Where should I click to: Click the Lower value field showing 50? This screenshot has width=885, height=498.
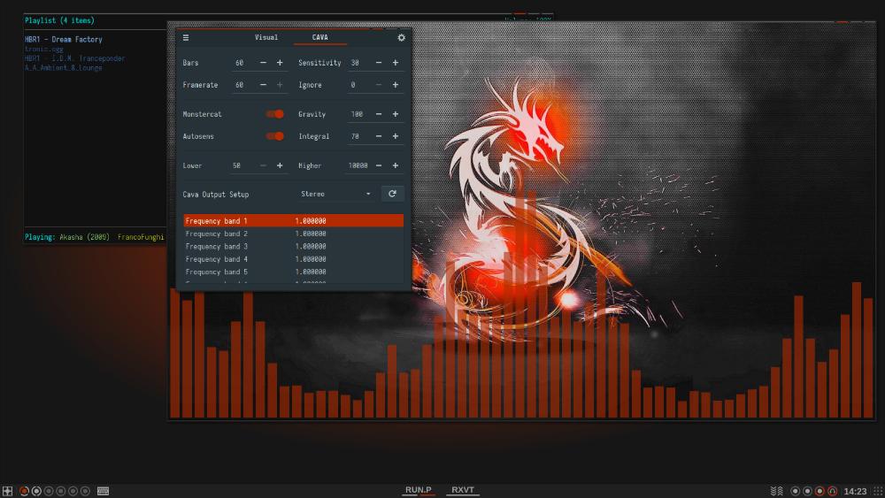[x=243, y=165]
